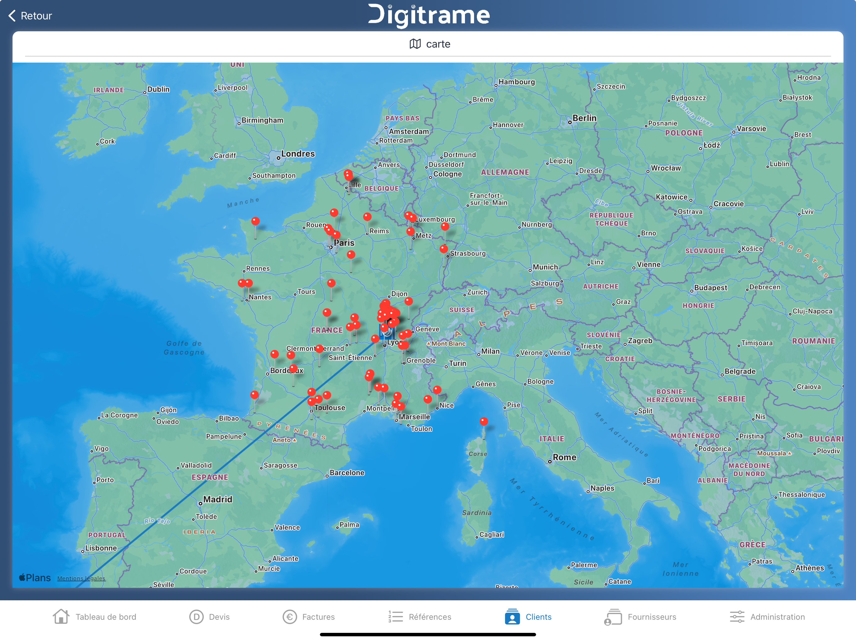
Task: Click the Paris city label
Action: (344, 243)
